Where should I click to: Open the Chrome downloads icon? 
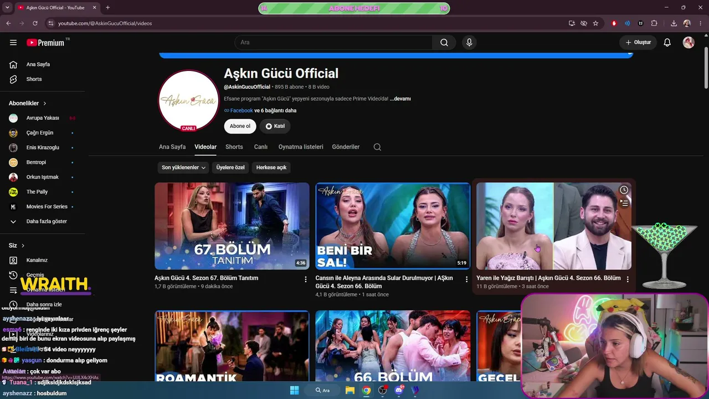(674, 23)
